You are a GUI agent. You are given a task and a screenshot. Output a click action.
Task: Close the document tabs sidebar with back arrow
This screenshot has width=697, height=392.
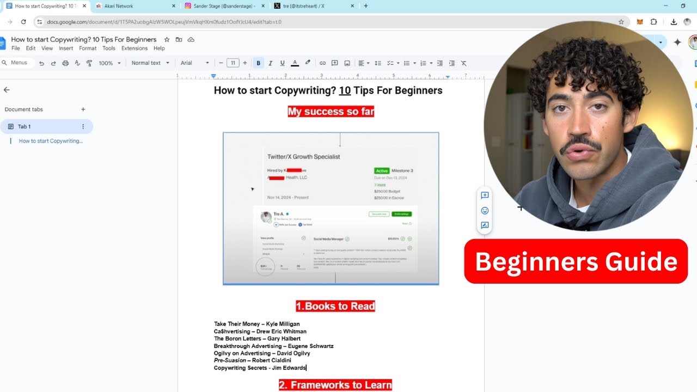tap(7, 90)
